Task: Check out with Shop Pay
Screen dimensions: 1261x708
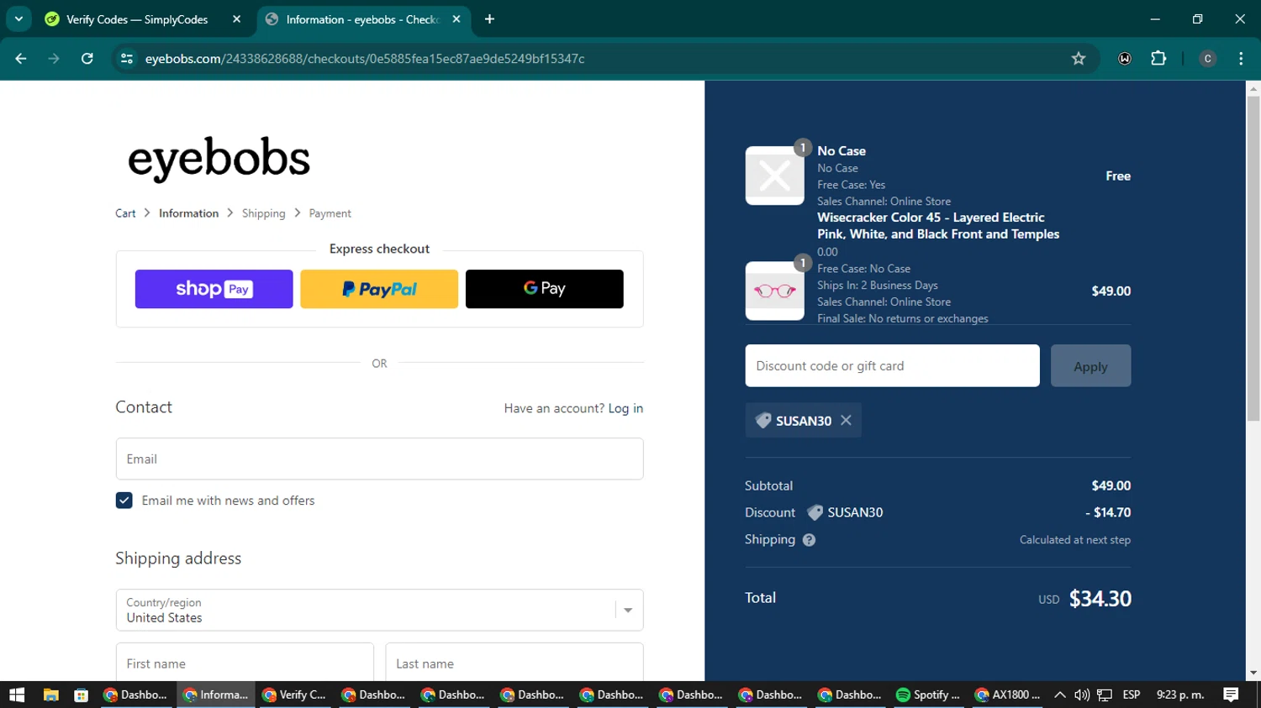Action: [214, 289]
